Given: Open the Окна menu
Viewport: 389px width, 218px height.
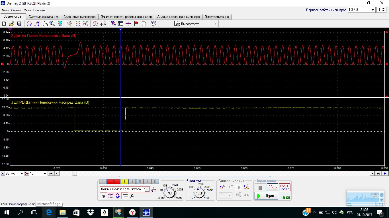Looking at the screenshot, I should pyautogui.click(x=27, y=10).
